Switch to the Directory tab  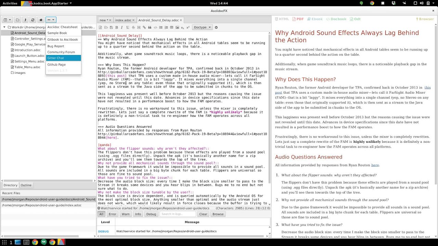pyautogui.click(x=10, y=185)
